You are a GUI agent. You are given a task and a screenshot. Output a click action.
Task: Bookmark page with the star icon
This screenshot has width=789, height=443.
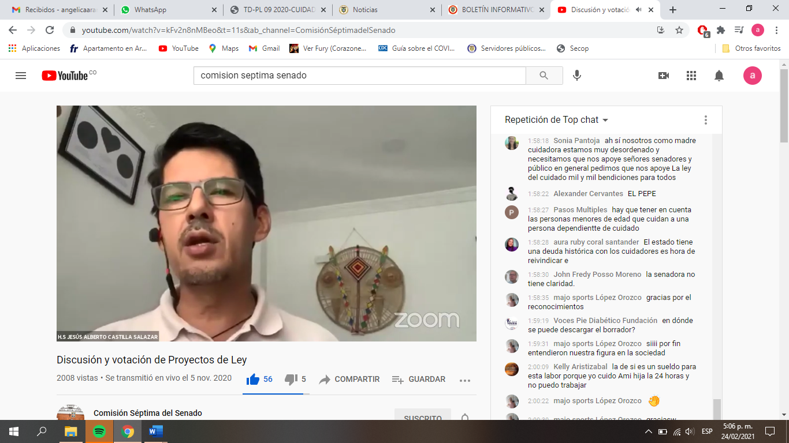pos(679,30)
